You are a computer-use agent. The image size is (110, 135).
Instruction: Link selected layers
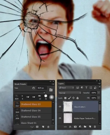pos(65,127)
